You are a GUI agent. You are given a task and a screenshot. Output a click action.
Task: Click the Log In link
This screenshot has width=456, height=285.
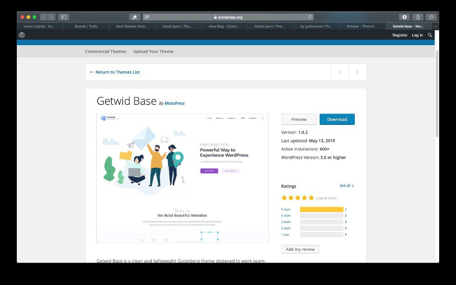417,35
